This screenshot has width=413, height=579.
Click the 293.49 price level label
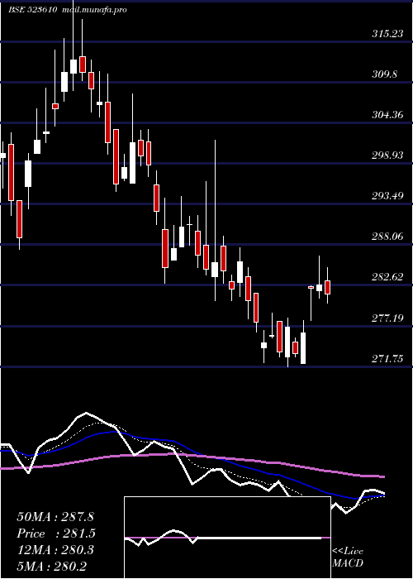(x=387, y=196)
